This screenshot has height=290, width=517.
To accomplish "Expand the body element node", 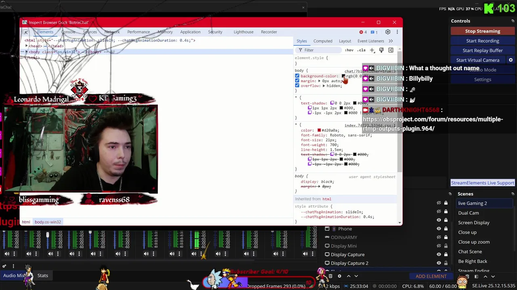I will coord(27,52).
